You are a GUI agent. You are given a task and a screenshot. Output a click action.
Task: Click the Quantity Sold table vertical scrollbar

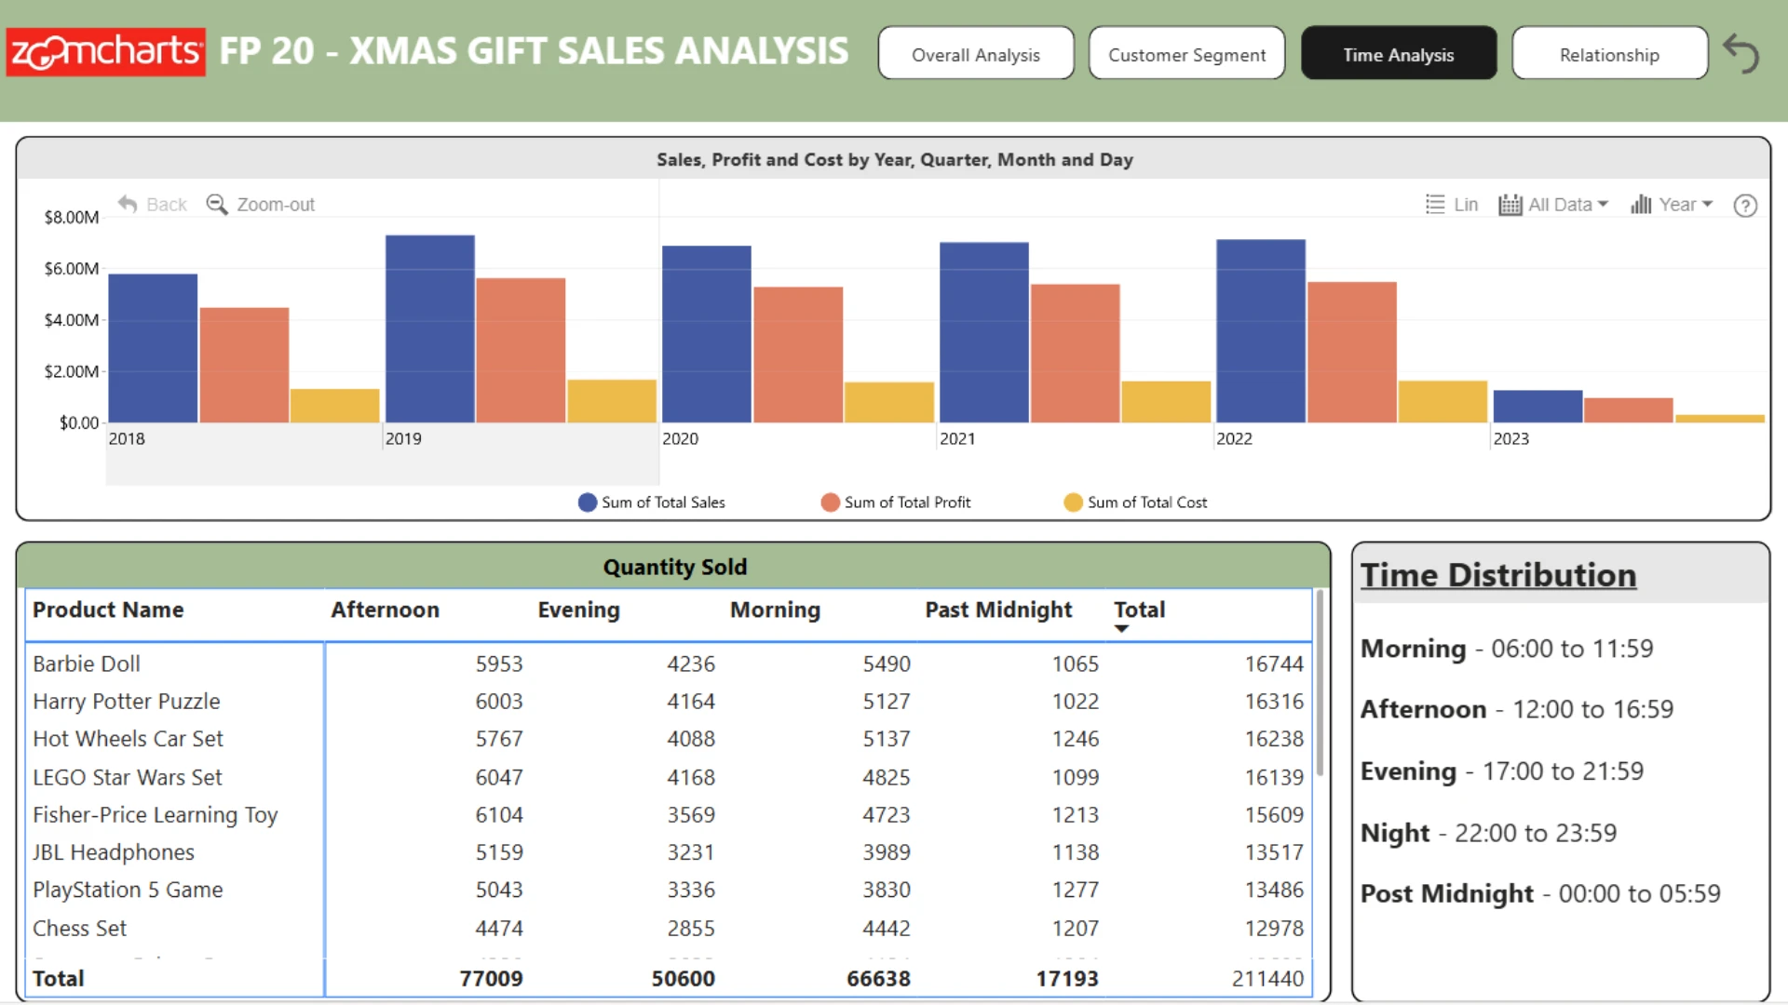pos(1320,684)
